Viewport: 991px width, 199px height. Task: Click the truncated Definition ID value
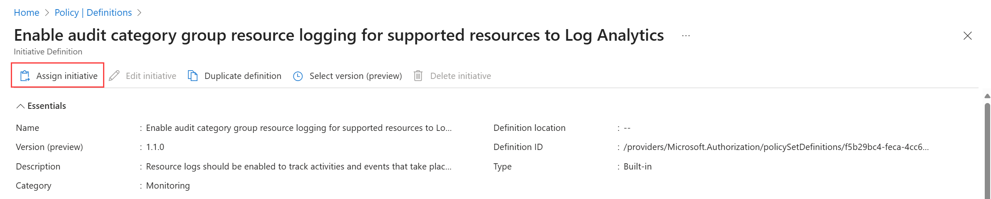pyautogui.click(x=776, y=147)
